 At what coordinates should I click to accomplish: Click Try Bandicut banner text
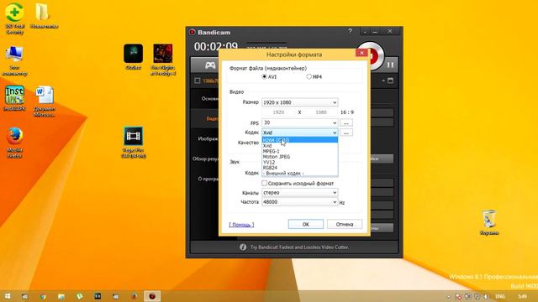coord(299,247)
